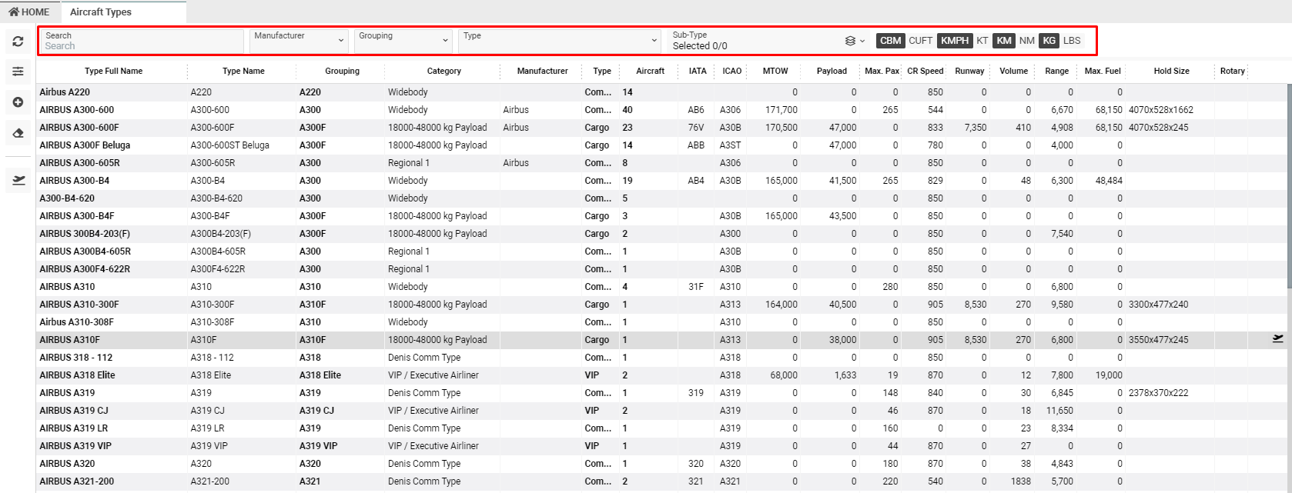Open the Type dropdown filter
Image resolution: width=1292 pixels, height=493 pixels.
tap(559, 41)
